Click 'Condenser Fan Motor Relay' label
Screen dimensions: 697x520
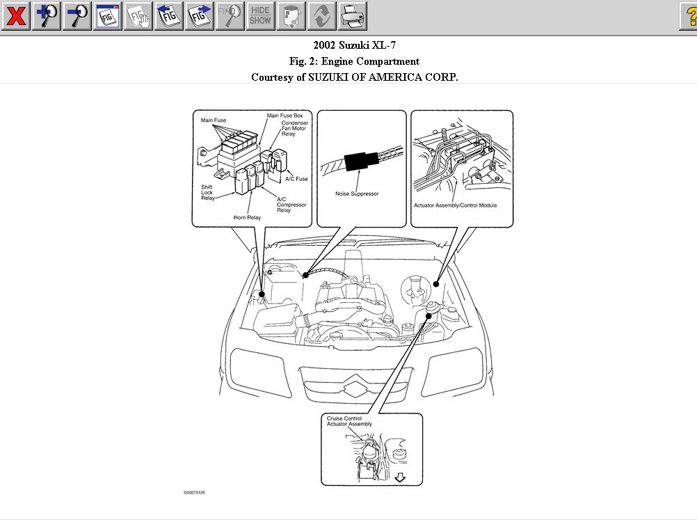[x=294, y=128]
